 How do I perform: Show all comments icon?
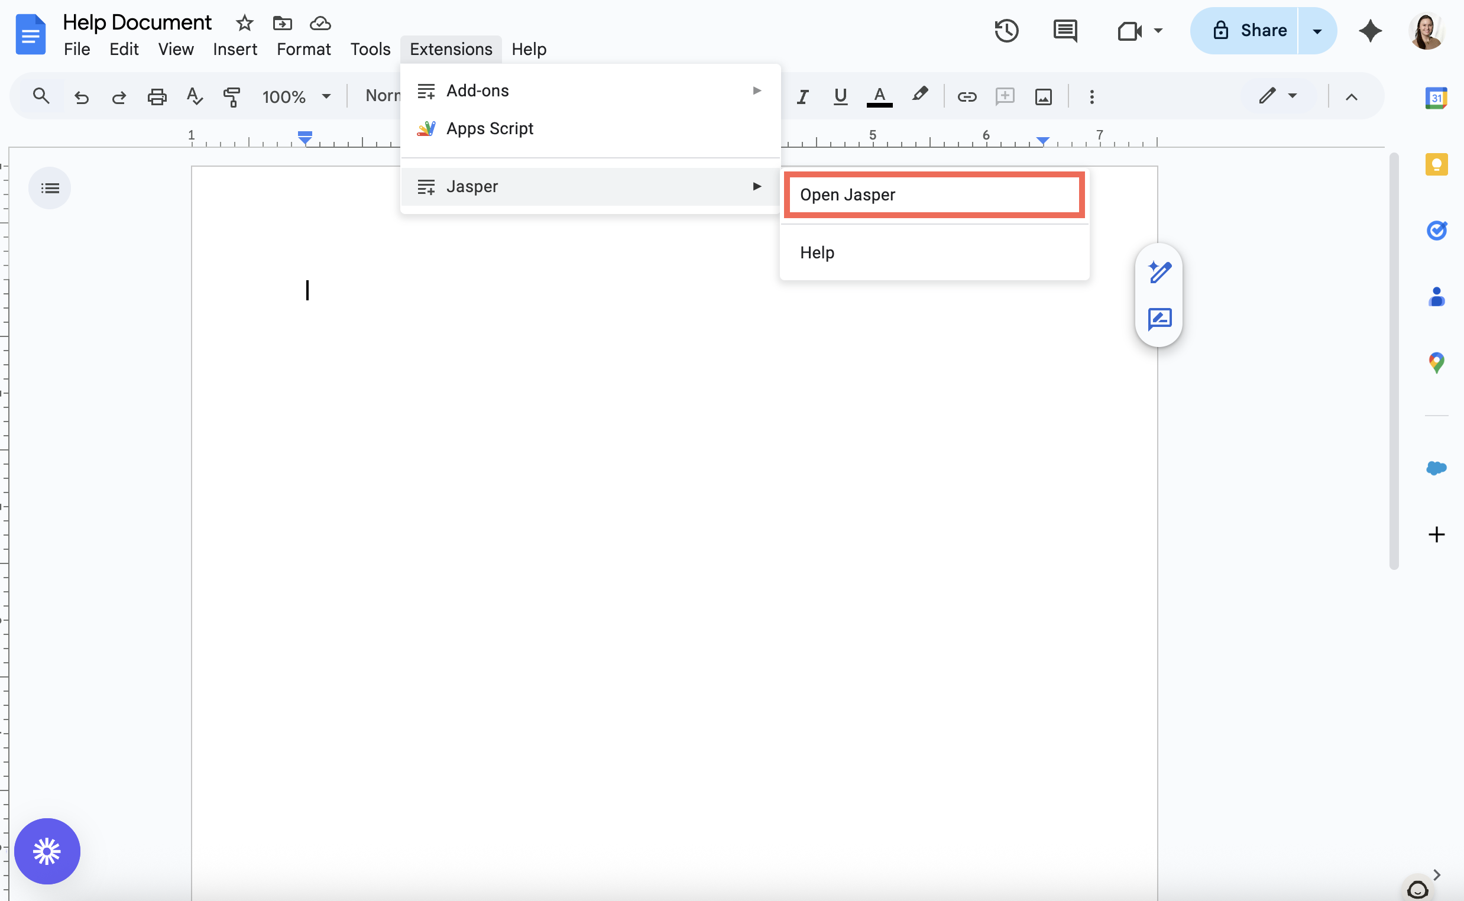coord(1065,30)
